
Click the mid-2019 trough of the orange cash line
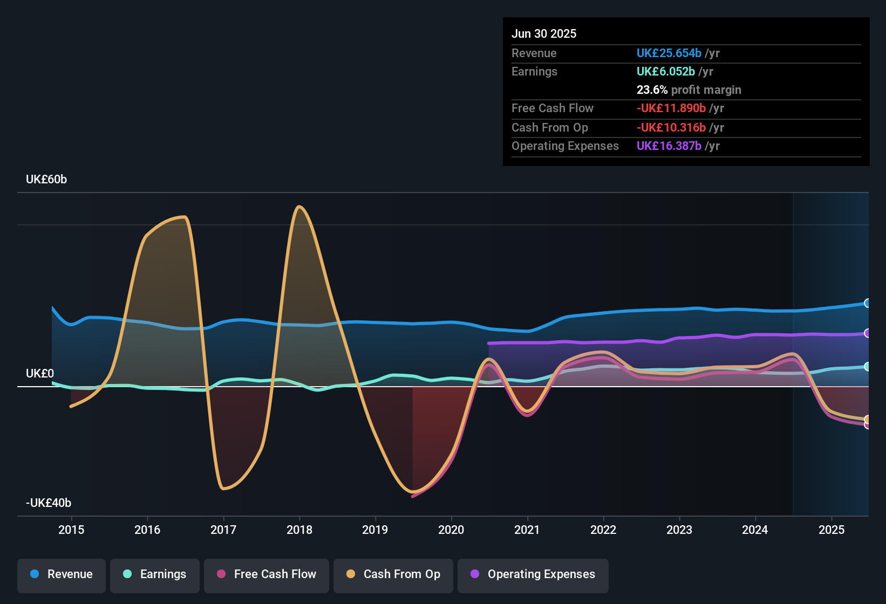(x=413, y=491)
